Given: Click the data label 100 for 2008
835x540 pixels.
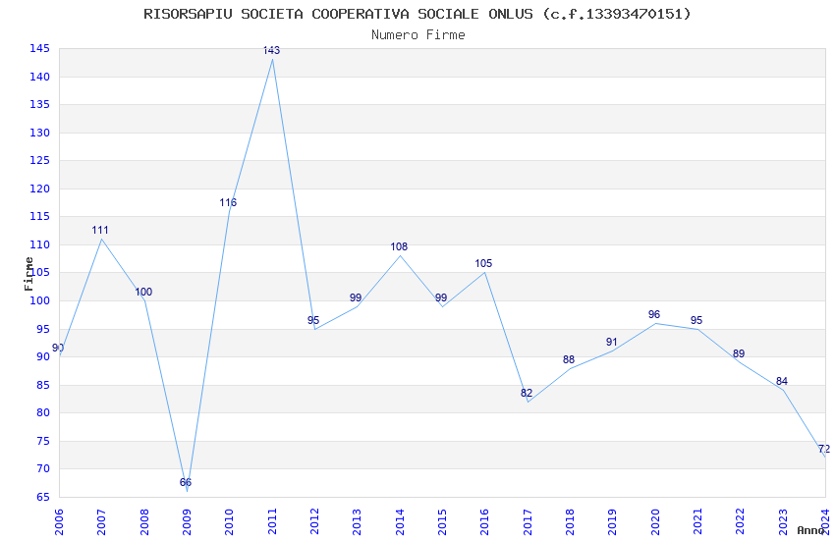Looking at the screenshot, I should point(143,292).
